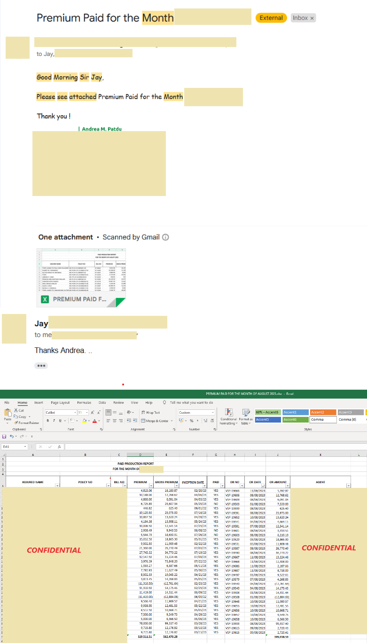
Task: Toggle Bold formatting
Action: 48,421
